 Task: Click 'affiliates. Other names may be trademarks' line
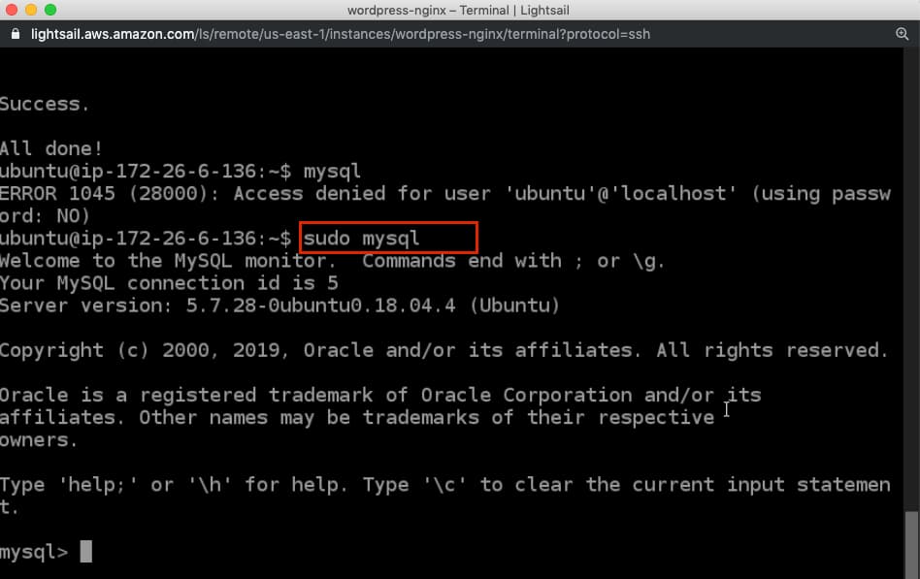coord(357,417)
